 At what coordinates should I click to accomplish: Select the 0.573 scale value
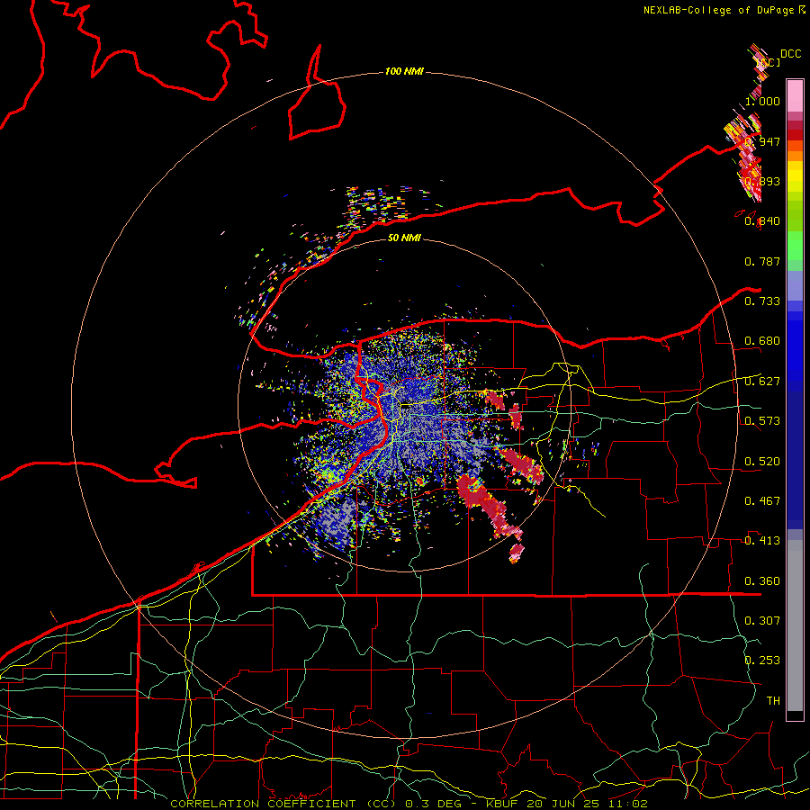click(x=762, y=421)
